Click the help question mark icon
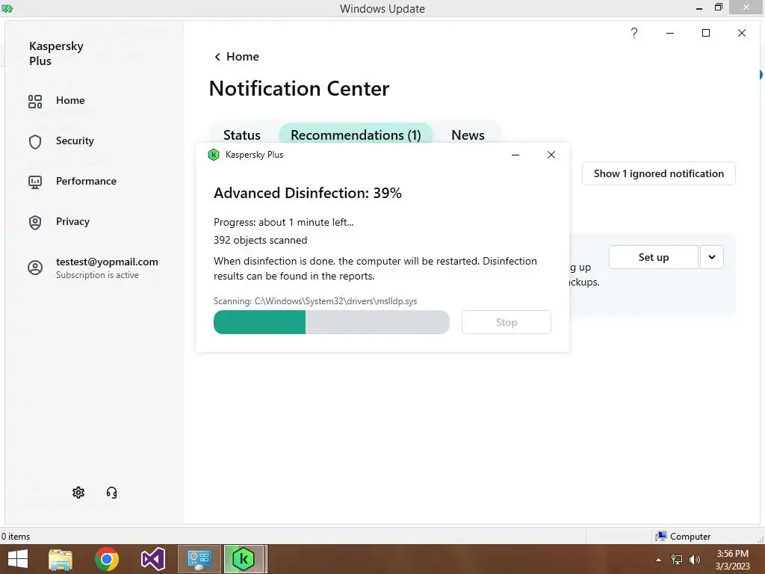This screenshot has width=765, height=574. (634, 33)
